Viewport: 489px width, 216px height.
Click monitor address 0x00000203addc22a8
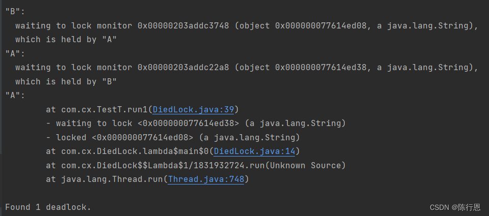pos(183,67)
